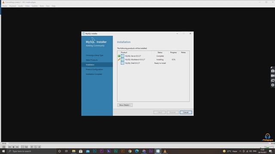Viewport: 275px width, 154px height.
Task: Toggle VLC fullscreen video button
Action: coord(23,147)
